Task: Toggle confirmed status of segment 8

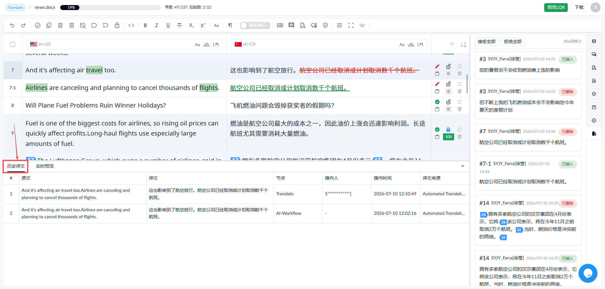Action: [437, 102]
